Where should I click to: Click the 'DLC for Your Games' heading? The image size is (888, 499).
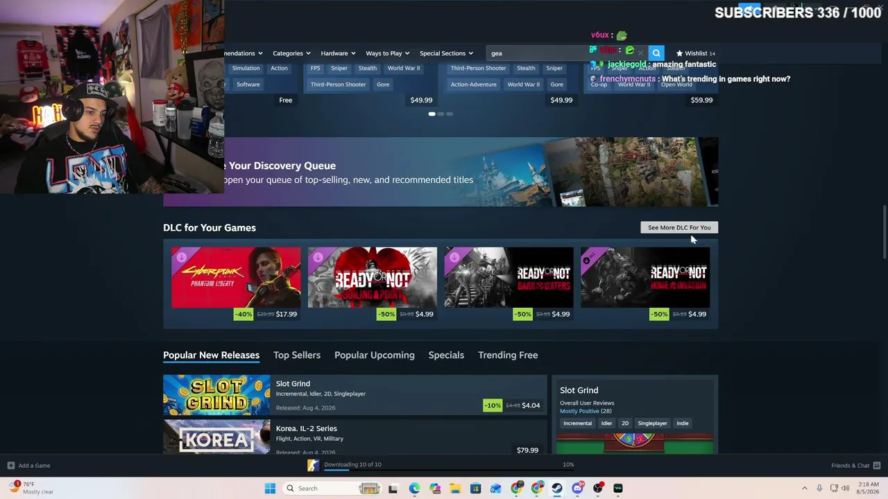point(210,227)
